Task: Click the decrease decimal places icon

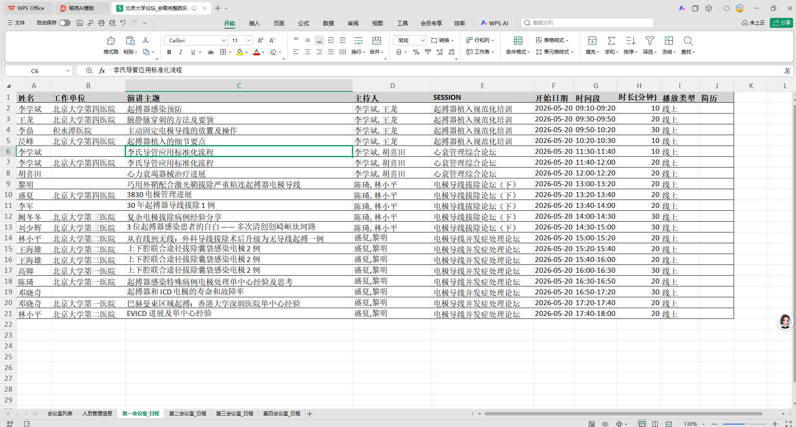Action: [x=452, y=52]
